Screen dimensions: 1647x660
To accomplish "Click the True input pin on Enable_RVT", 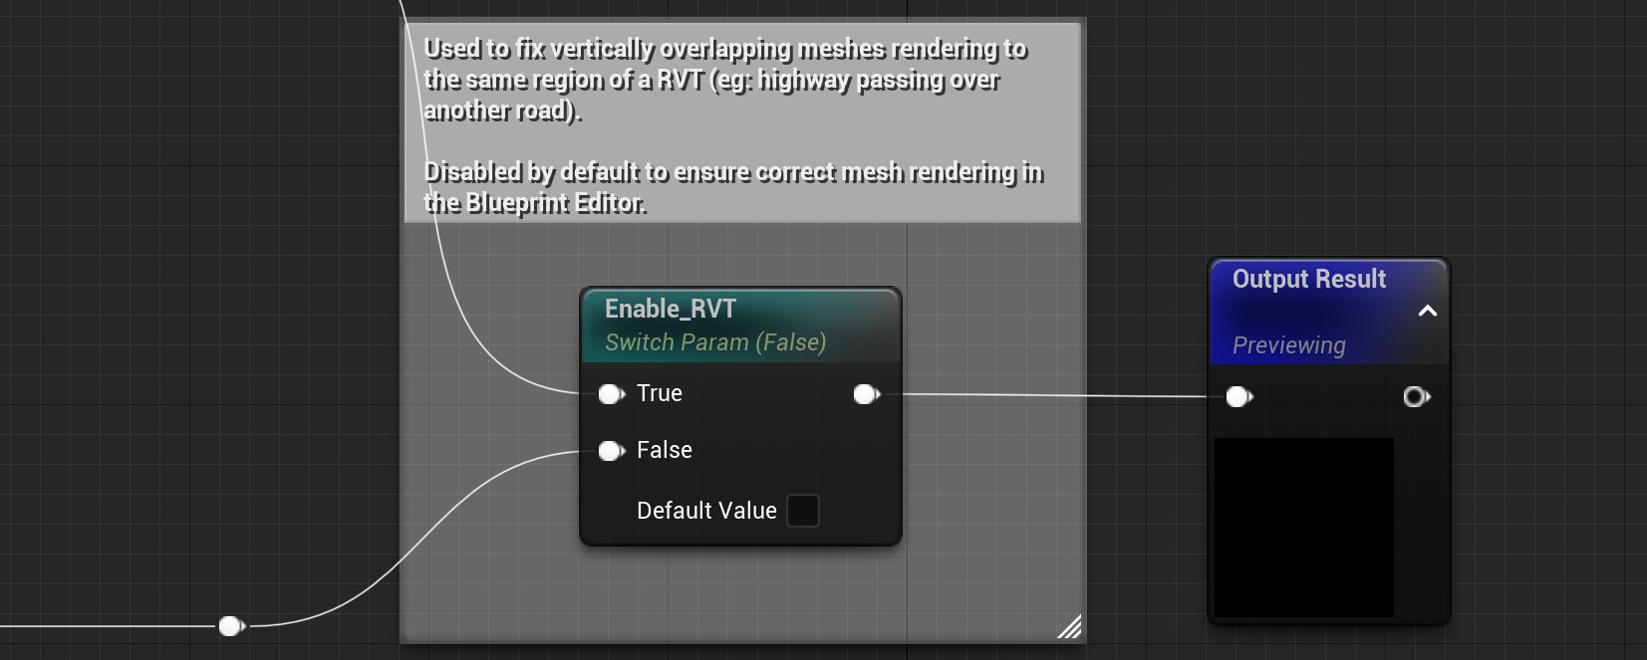I will coord(611,394).
